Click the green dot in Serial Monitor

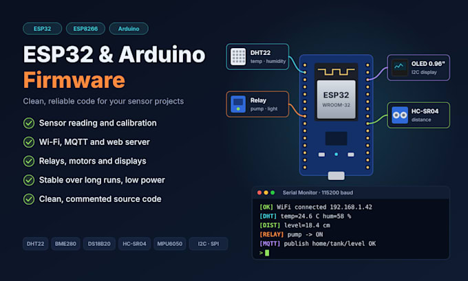273,193
